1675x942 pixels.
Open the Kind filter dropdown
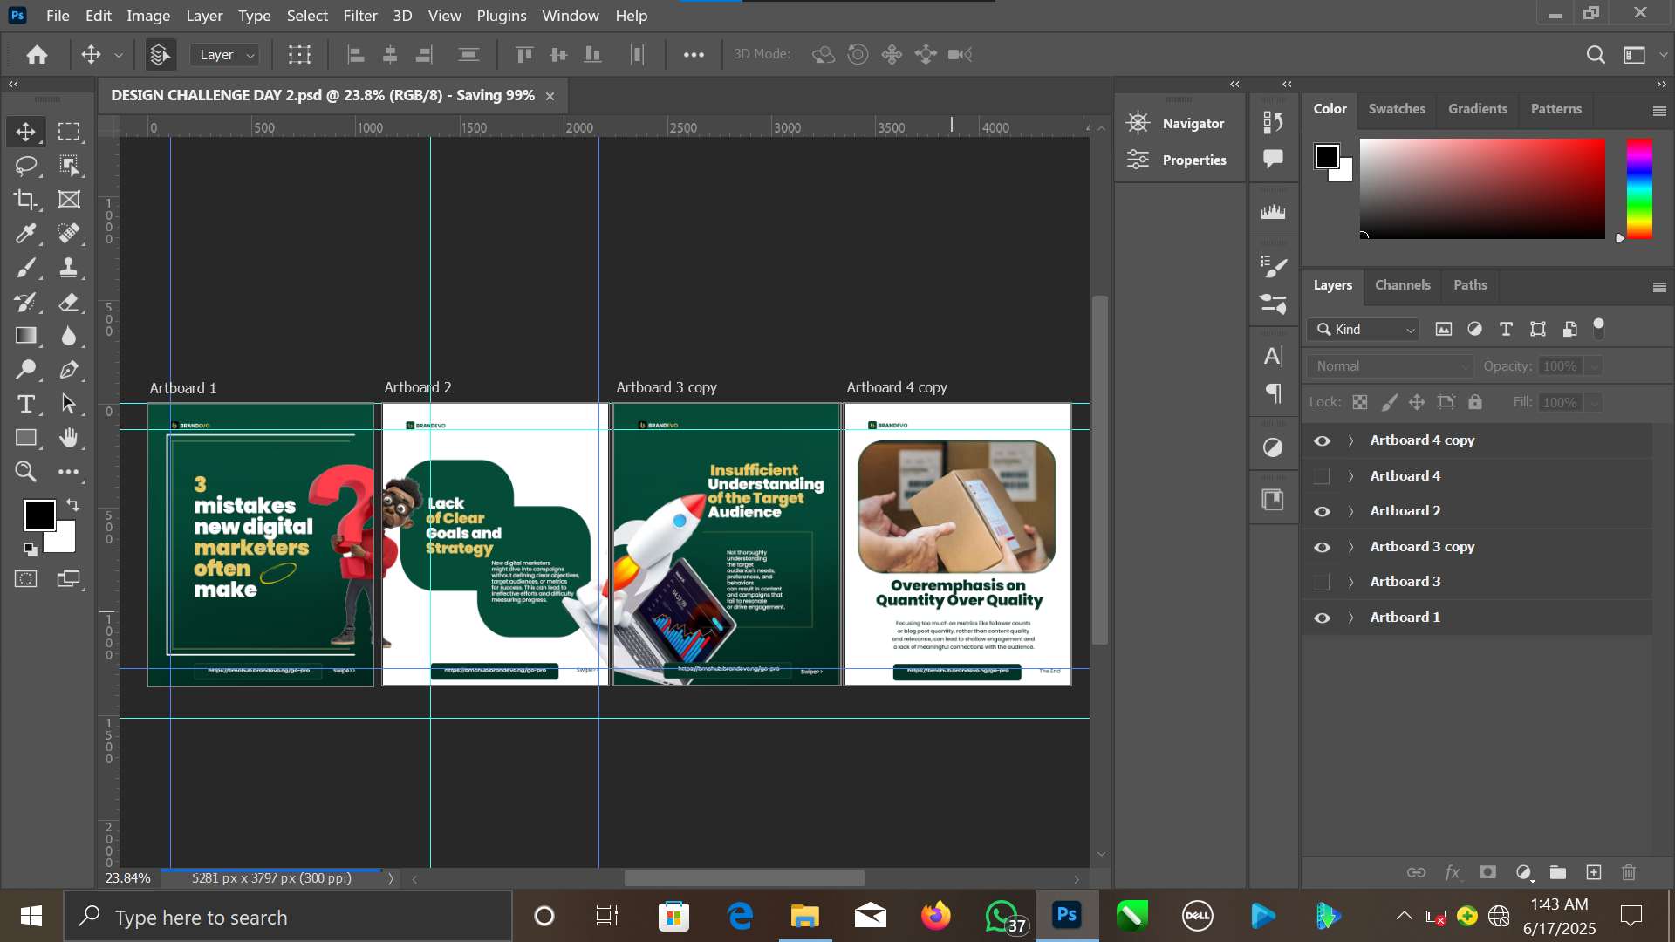point(1364,329)
